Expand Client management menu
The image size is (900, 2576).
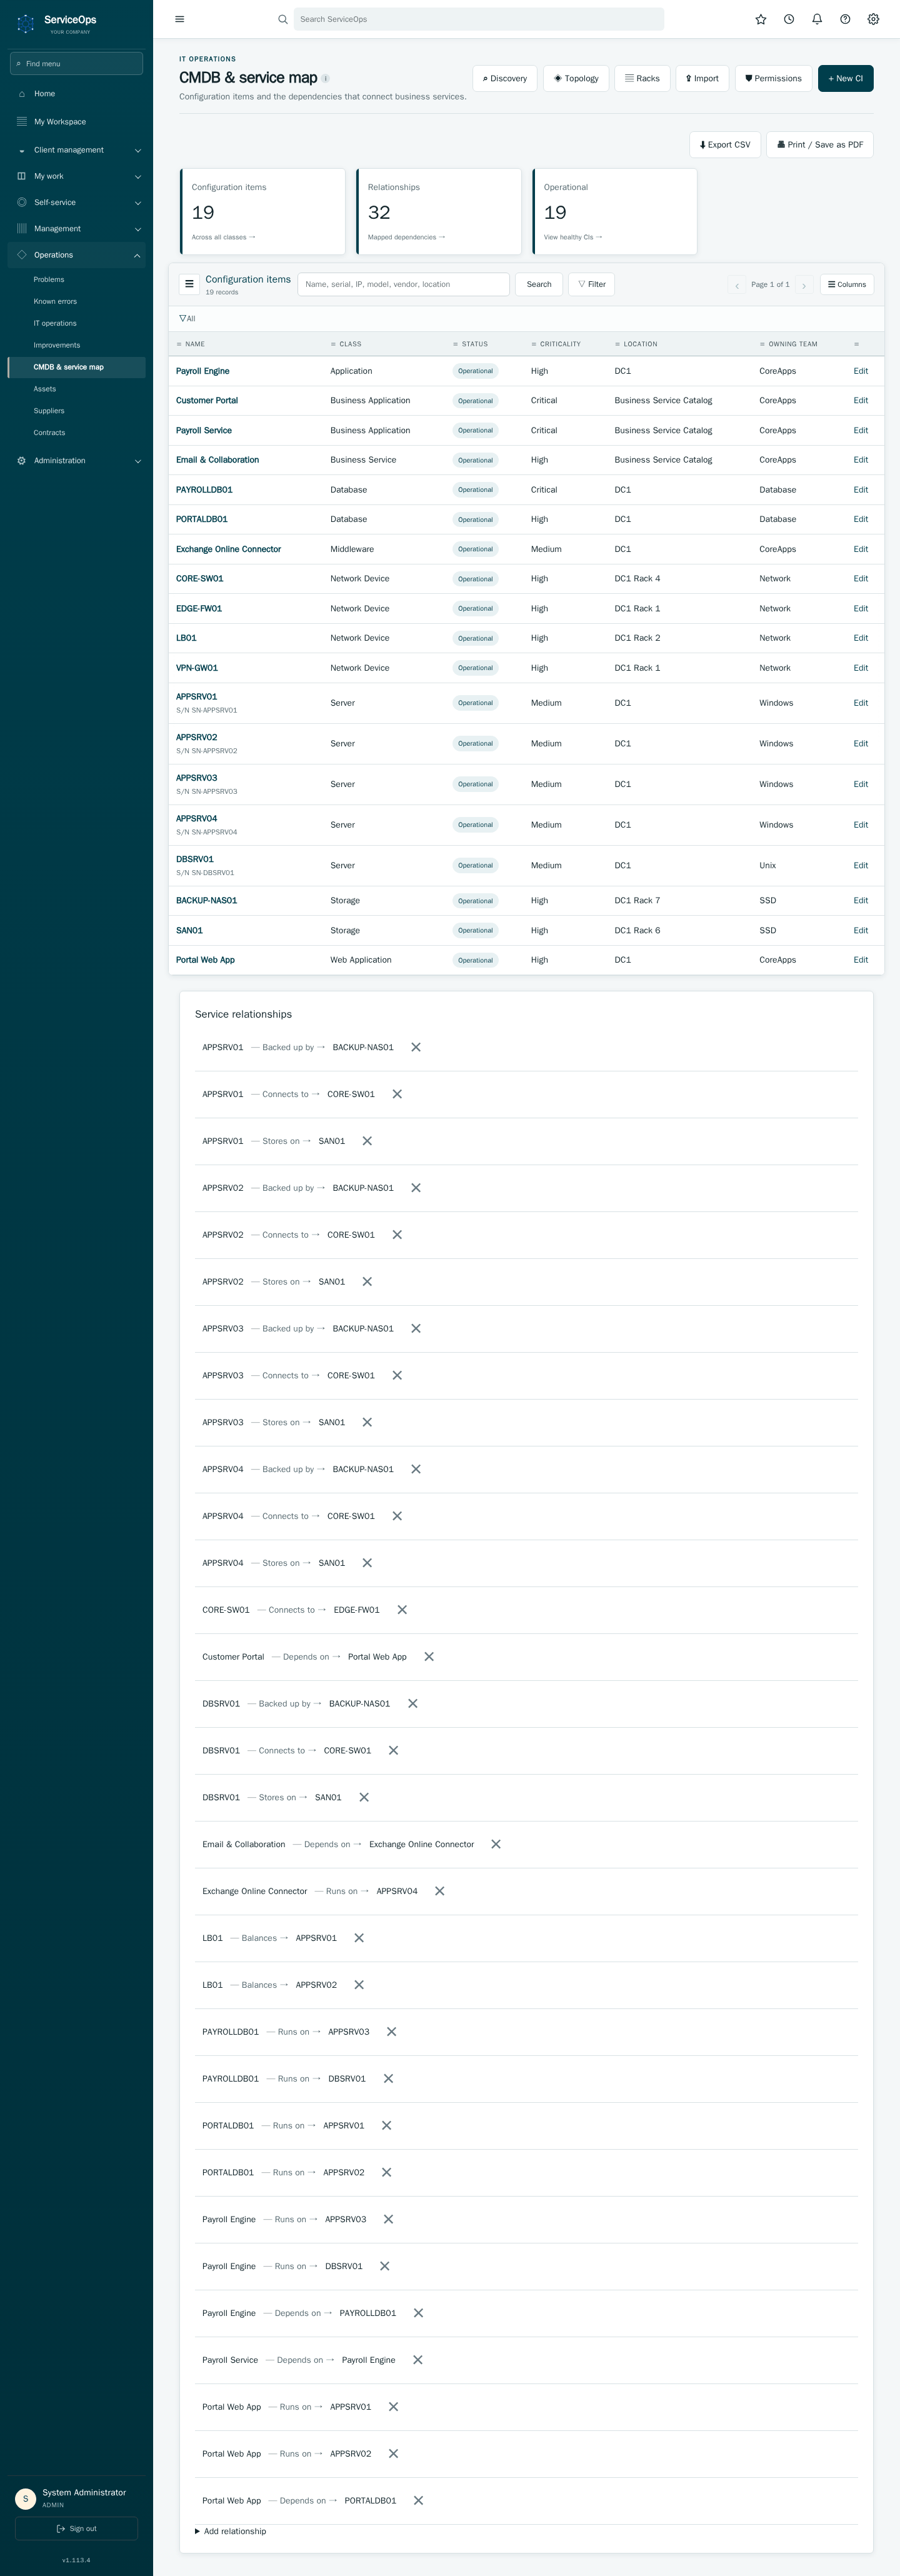tap(77, 150)
